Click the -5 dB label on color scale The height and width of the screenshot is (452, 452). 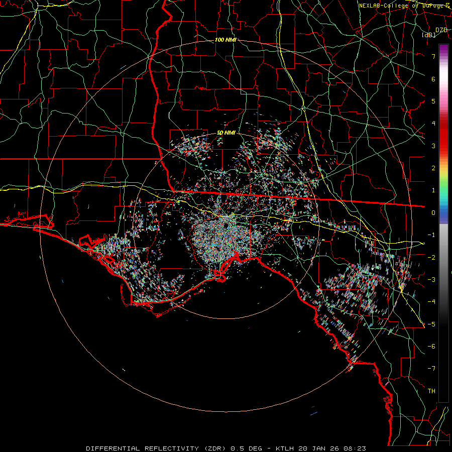[431, 324]
